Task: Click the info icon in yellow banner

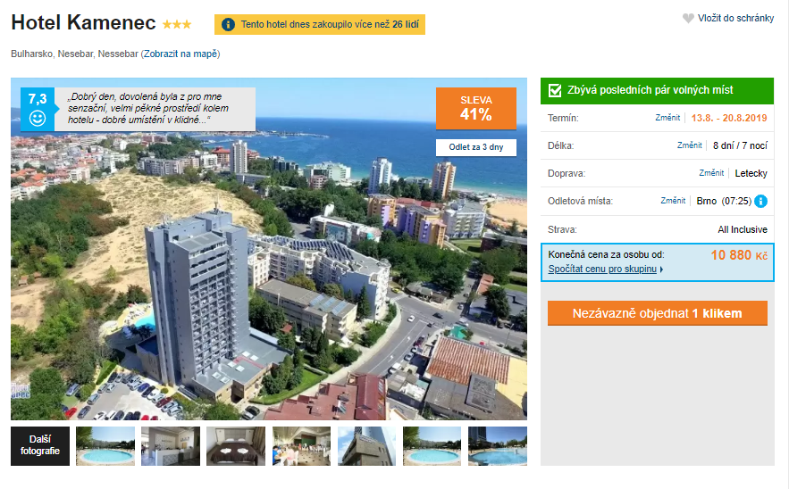Action: 229,24
